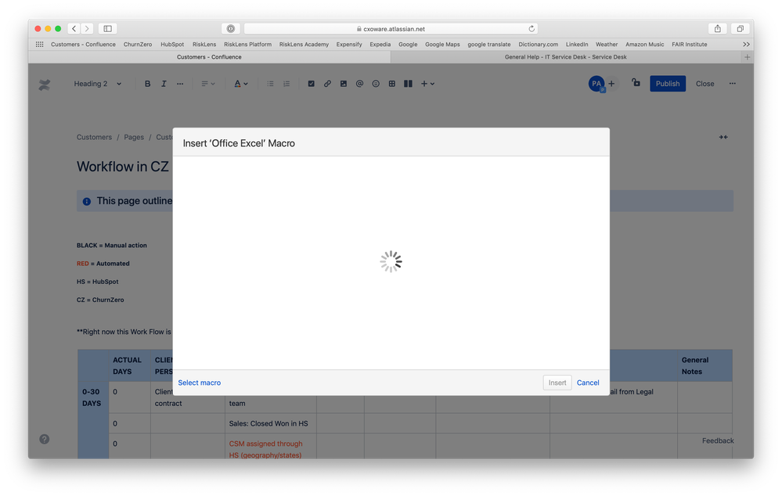
Task: Switch to General Help - IT Service Desk tab
Action: (x=565, y=57)
